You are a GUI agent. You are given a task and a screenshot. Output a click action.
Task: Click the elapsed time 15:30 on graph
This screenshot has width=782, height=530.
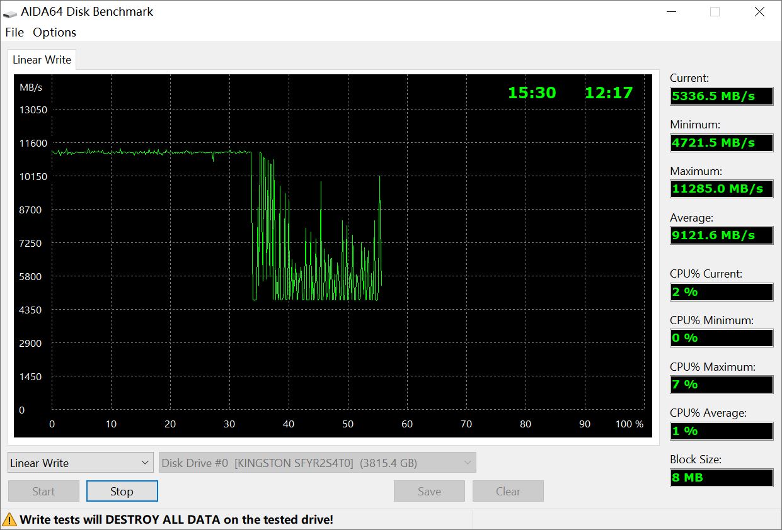(532, 93)
